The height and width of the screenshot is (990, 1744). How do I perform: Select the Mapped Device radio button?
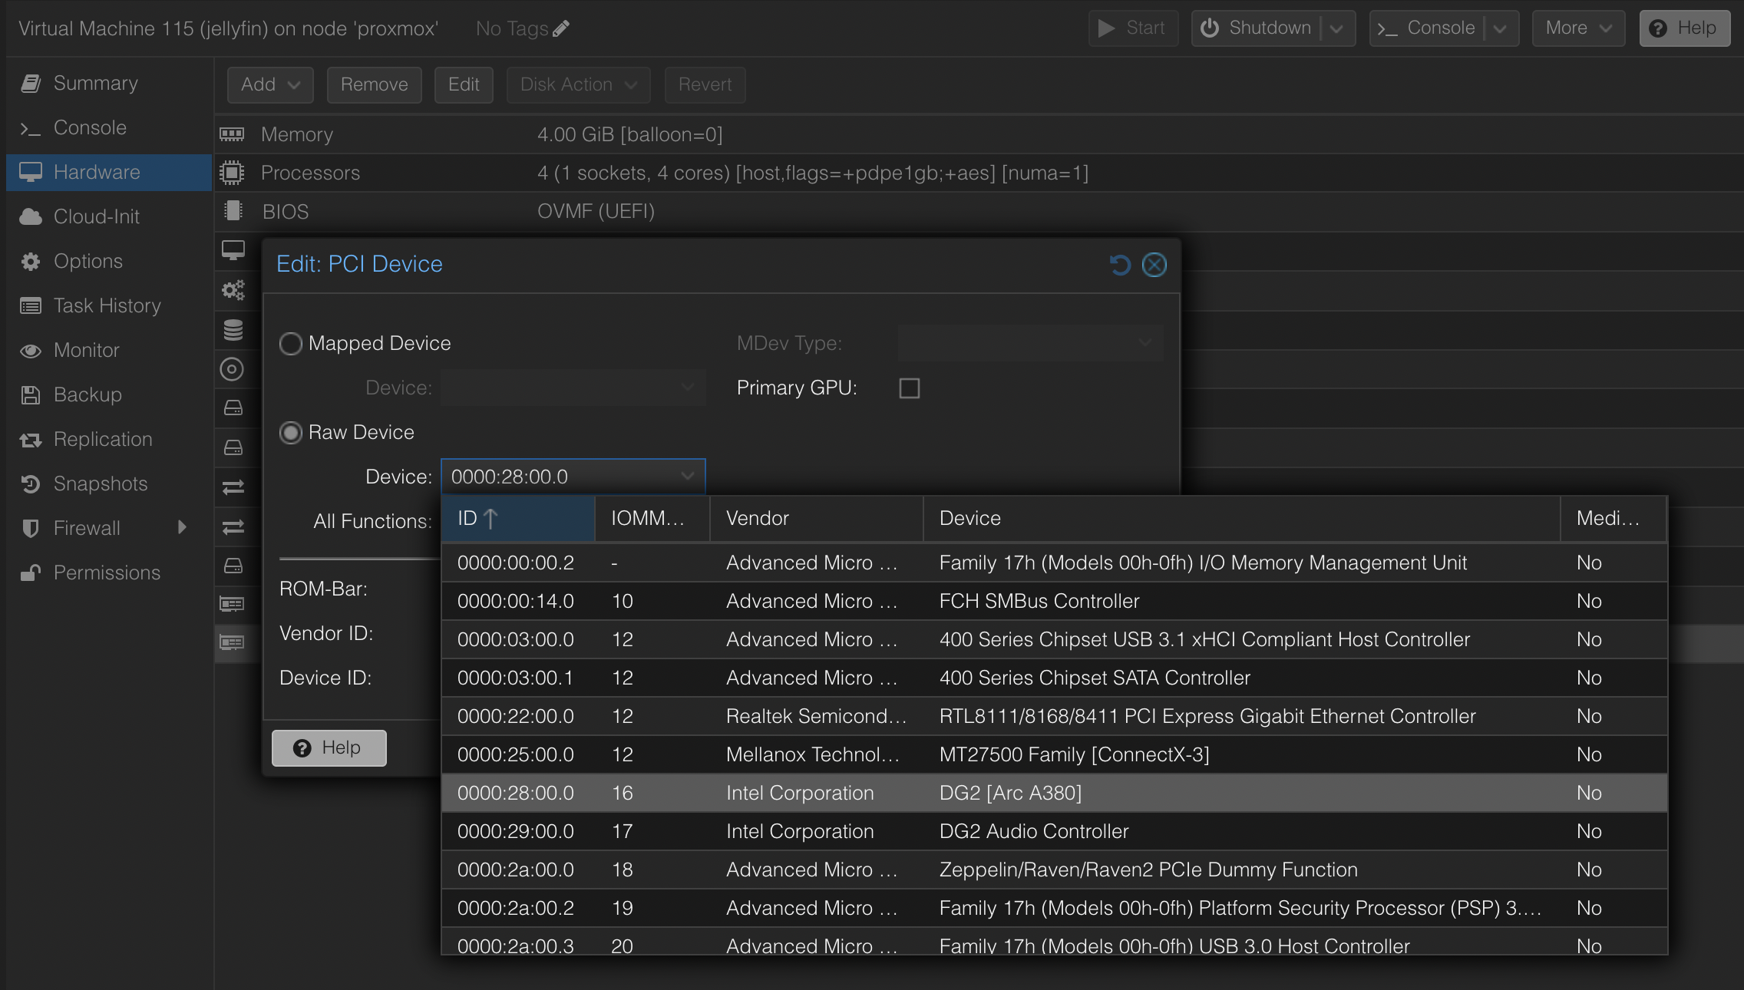point(290,343)
